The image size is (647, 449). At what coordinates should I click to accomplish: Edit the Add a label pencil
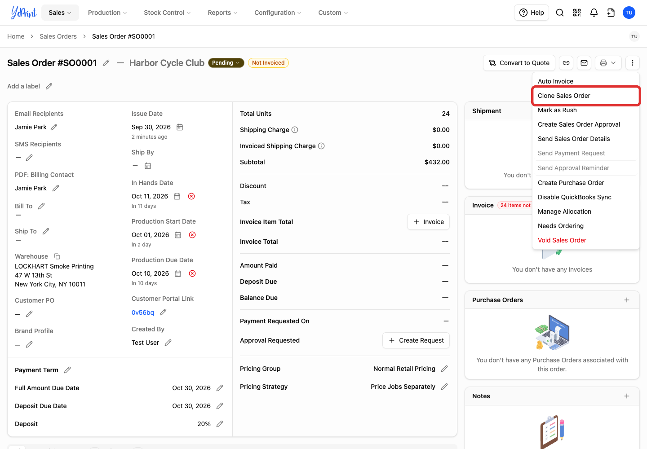tap(49, 86)
